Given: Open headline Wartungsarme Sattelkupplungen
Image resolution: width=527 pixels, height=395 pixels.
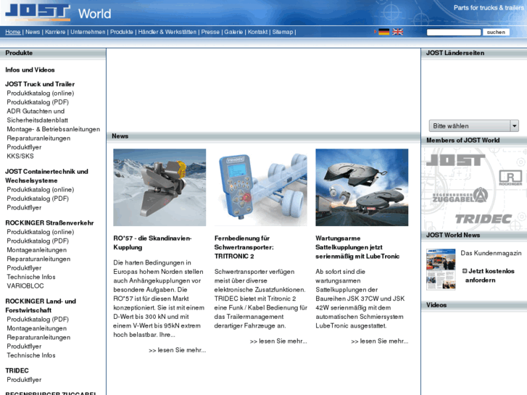Looking at the screenshot, I should 357,247.
